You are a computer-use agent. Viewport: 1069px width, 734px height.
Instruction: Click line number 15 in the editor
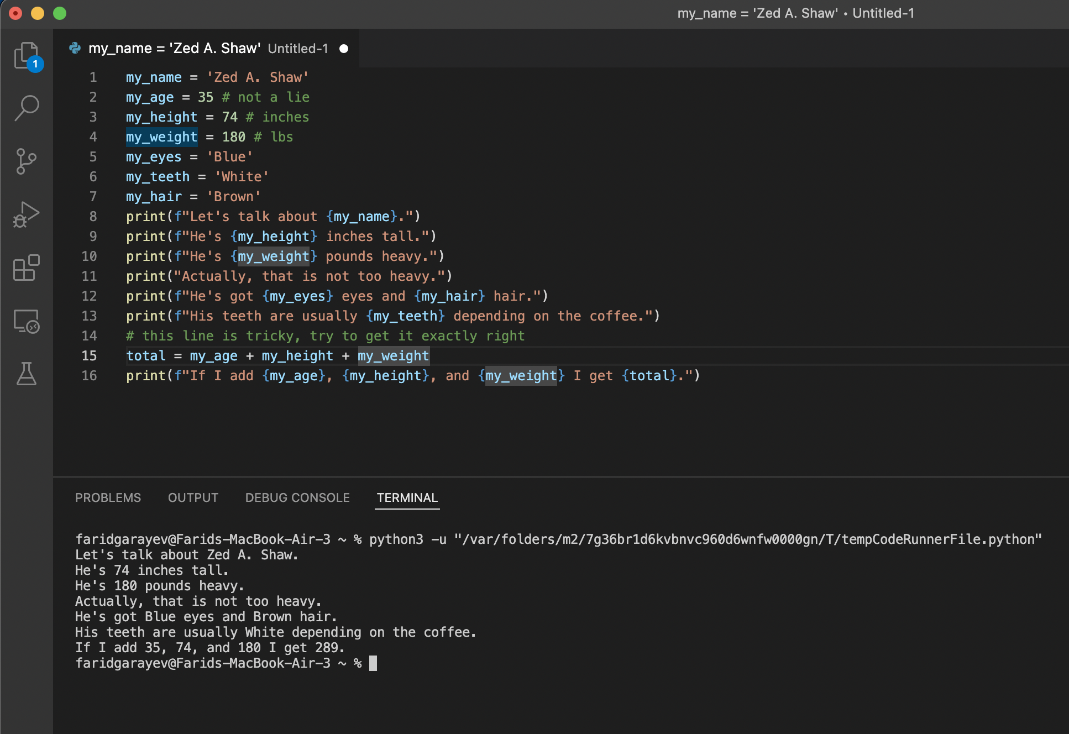(89, 355)
